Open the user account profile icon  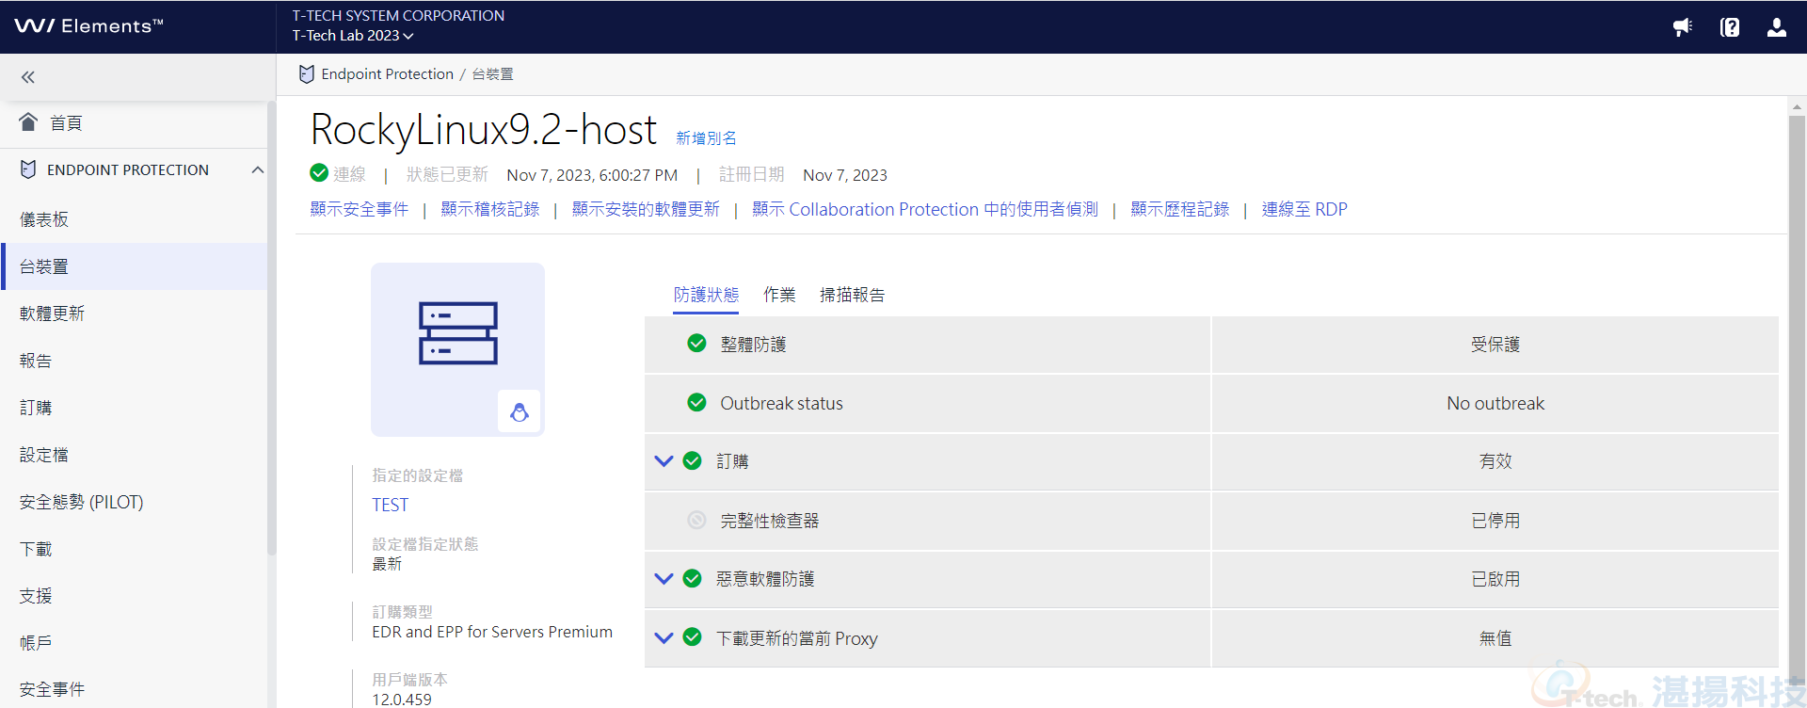click(1776, 27)
